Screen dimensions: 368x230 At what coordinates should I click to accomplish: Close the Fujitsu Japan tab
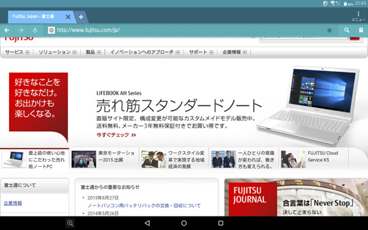[68, 17]
